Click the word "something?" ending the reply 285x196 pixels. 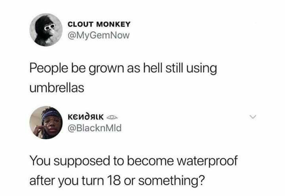point(171,181)
